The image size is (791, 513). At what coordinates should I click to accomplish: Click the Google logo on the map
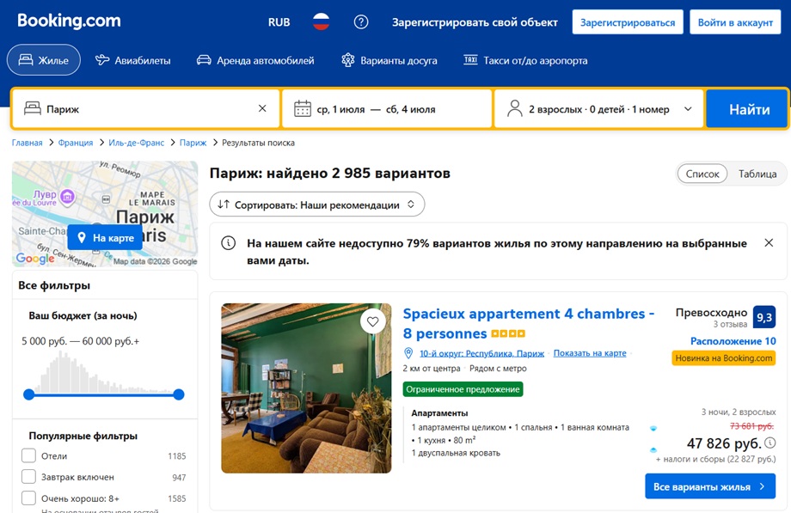tap(34, 258)
